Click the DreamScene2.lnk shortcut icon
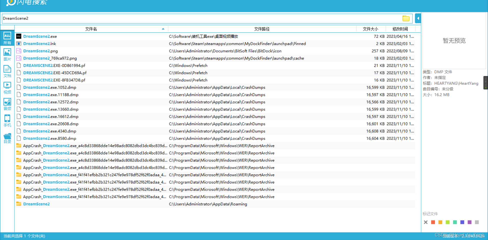This screenshot has width=488, height=240. click(x=19, y=44)
